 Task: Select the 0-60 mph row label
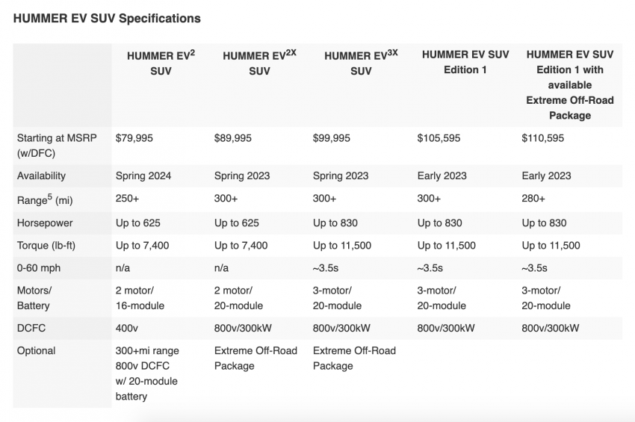pyautogui.click(x=39, y=268)
